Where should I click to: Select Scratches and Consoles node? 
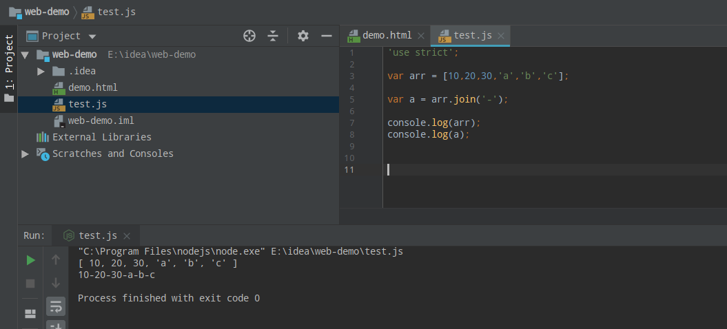click(x=113, y=153)
